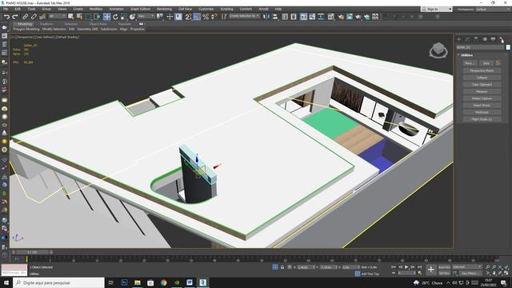Open the Workspaces Default dropdown

[493, 9]
